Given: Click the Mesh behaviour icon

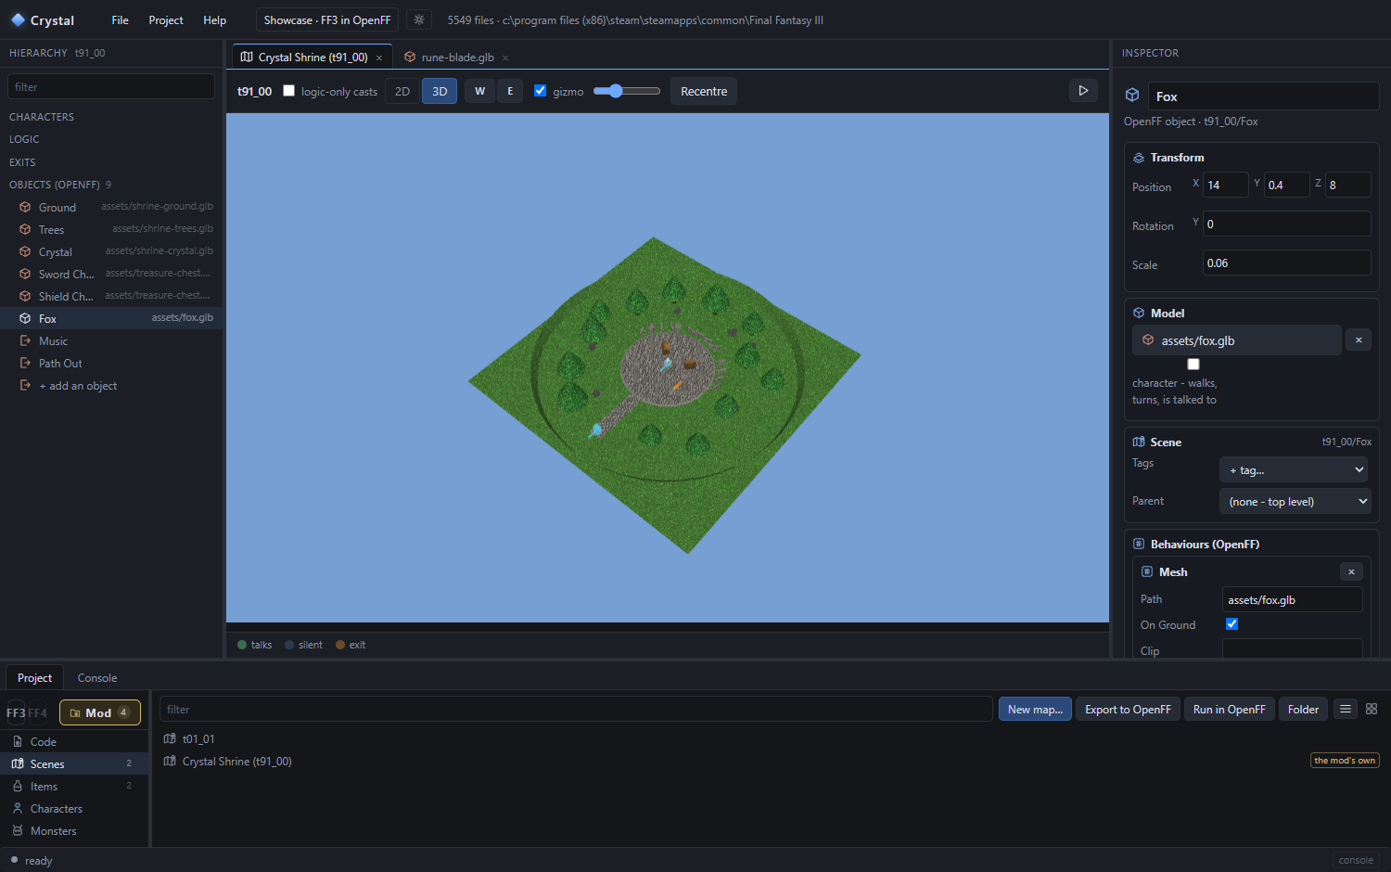Looking at the screenshot, I should 1147,571.
